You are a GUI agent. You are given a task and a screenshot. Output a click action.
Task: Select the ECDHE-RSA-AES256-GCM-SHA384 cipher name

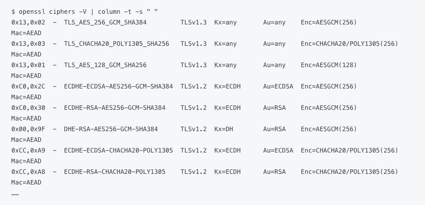[x=115, y=108]
